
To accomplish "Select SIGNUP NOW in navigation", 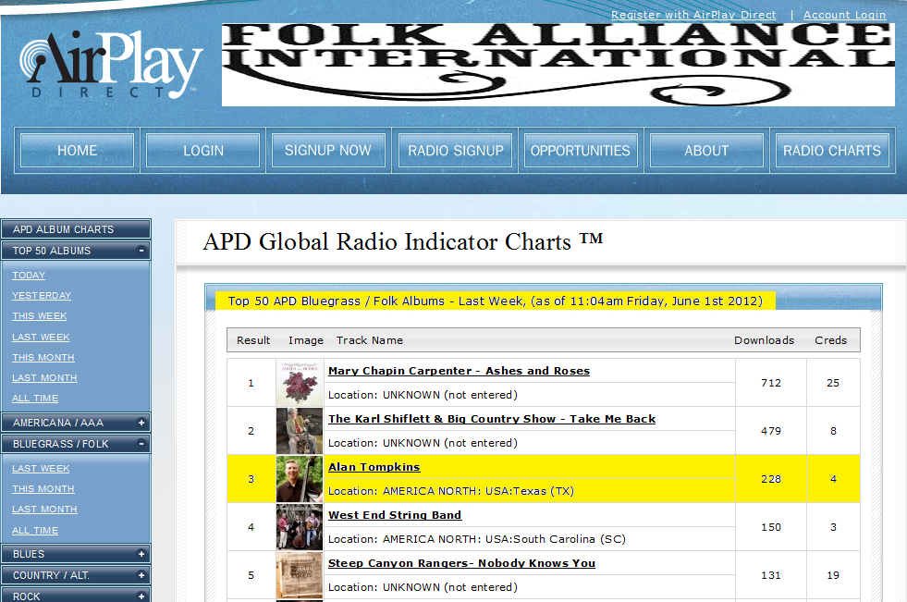I will 328,151.
